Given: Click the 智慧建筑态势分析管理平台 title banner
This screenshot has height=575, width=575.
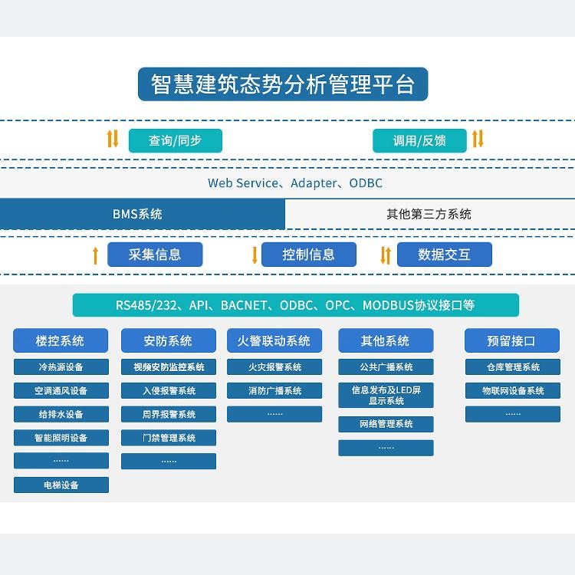Looking at the screenshot, I should pyautogui.click(x=283, y=84).
